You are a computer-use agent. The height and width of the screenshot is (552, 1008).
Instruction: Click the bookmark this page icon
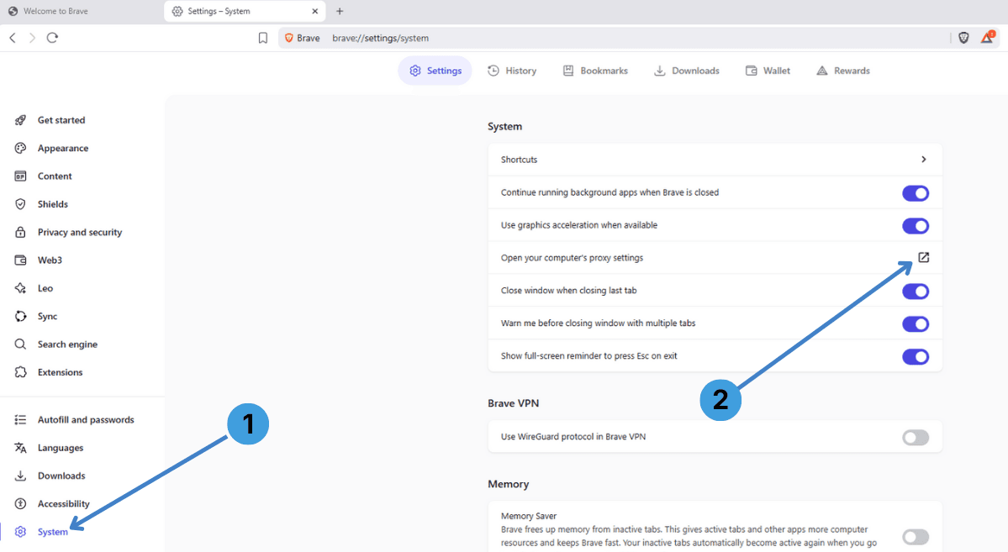point(263,38)
